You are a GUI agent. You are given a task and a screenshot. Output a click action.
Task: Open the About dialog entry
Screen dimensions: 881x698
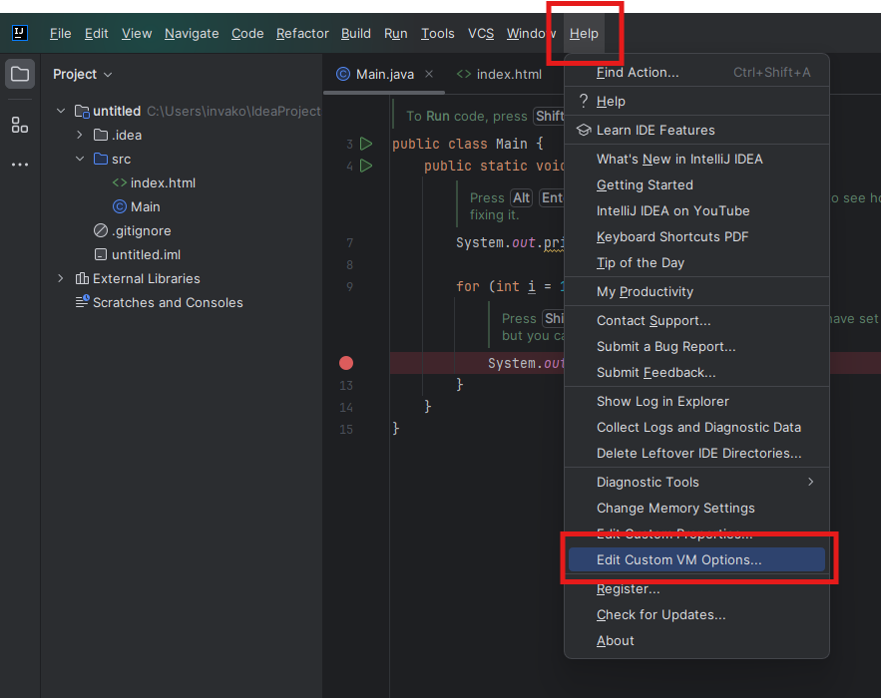pyautogui.click(x=696, y=640)
